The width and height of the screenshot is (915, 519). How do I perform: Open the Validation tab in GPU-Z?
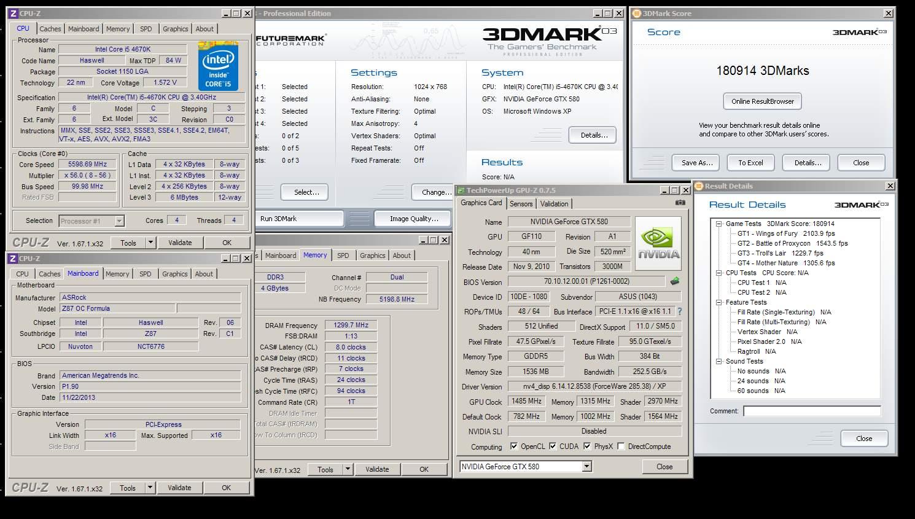point(555,204)
